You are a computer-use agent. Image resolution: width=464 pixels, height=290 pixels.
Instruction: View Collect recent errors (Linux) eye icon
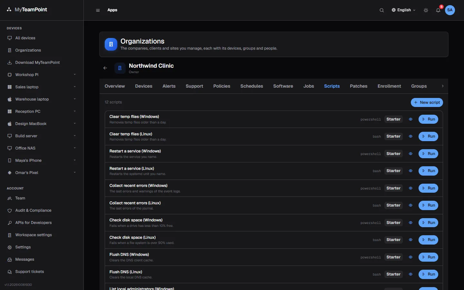coord(411,205)
